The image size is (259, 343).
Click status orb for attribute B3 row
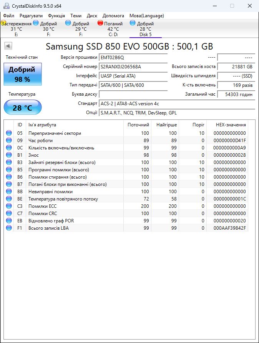9,162
